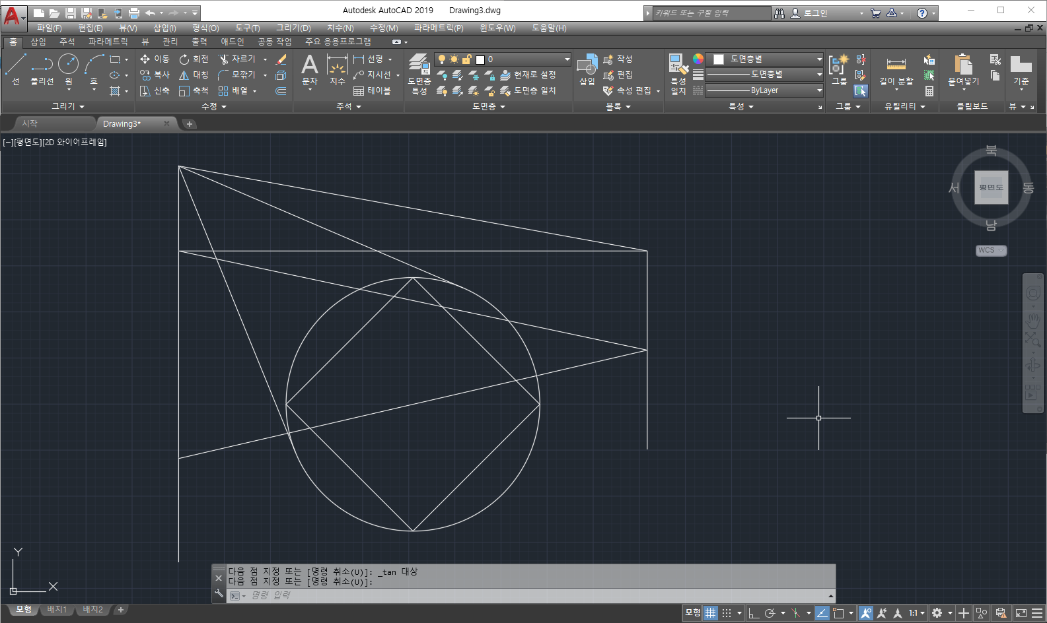Toggle snap mode dots in status bar
Image resolution: width=1047 pixels, height=623 pixels.
point(727,613)
